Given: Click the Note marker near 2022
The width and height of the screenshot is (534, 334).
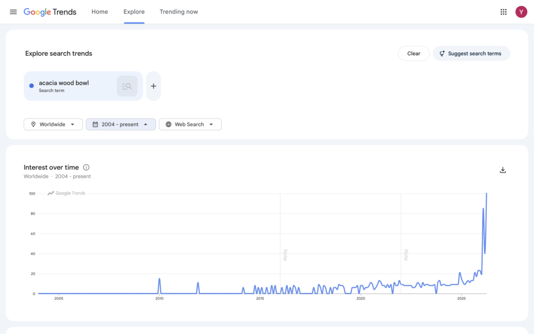Looking at the screenshot, I should tap(406, 255).
